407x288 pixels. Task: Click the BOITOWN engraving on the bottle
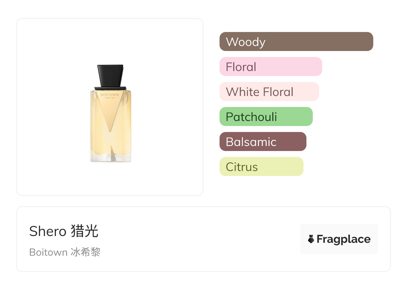[110, 95]
